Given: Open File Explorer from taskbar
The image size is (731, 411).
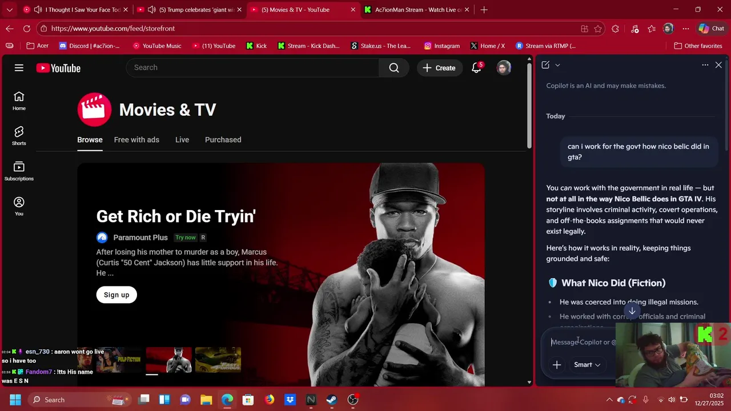Looking at the screenshot, I should 206,400.
